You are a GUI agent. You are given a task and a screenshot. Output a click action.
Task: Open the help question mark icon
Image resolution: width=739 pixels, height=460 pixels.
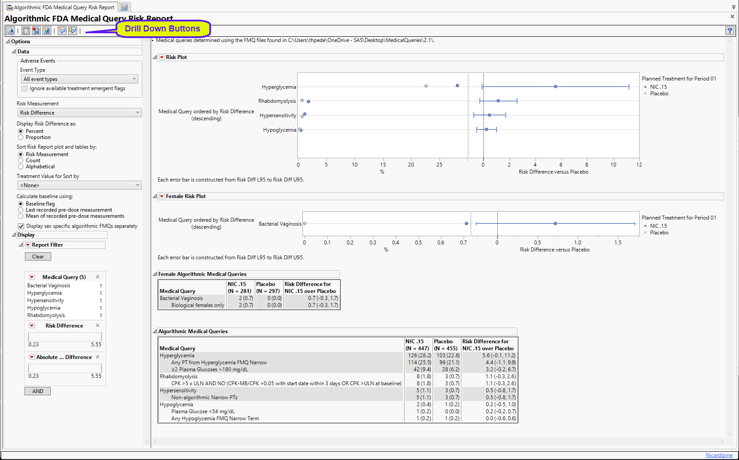coord(729,31)
